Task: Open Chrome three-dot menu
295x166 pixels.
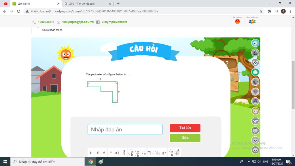Action: coord(290,11)
